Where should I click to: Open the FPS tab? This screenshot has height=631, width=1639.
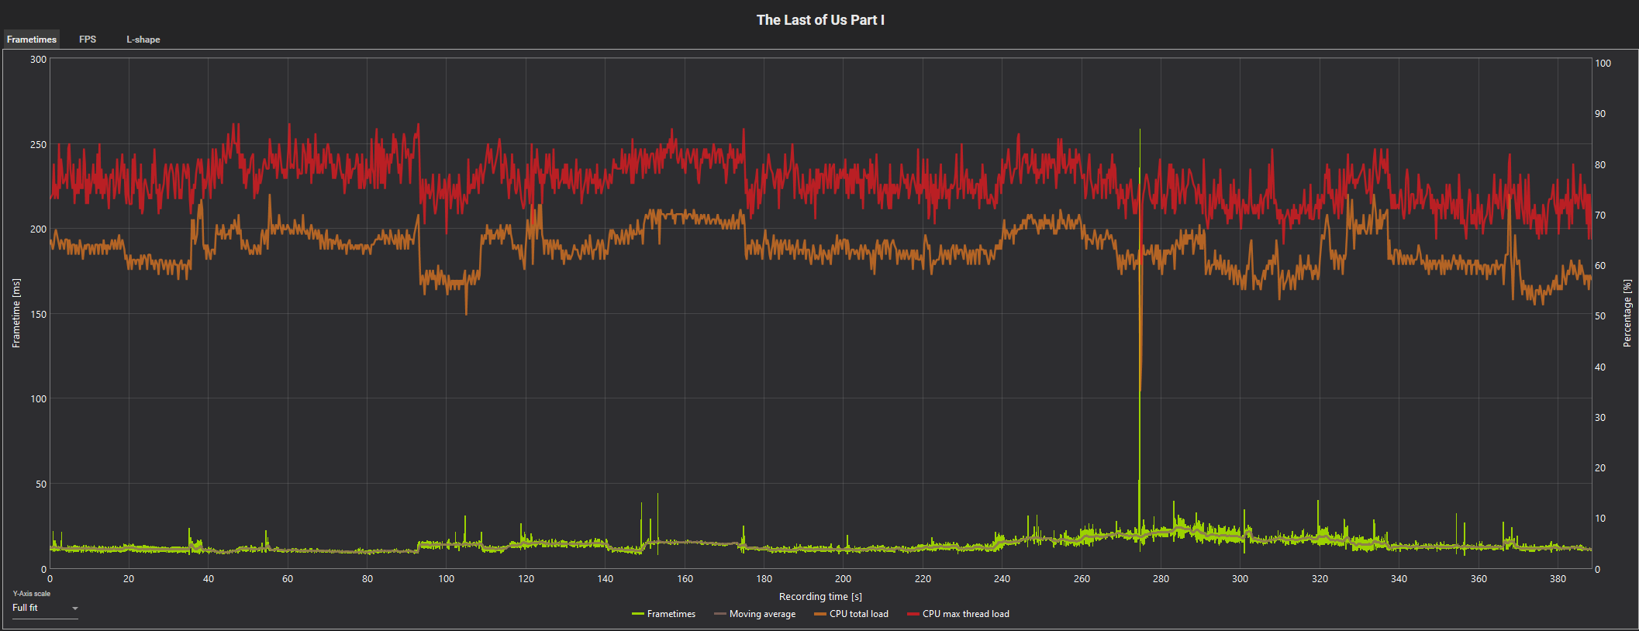pos(88,40)
